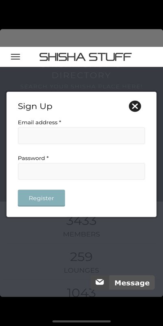Focus the Password input field
Screen dimensions: 163x326
click(x=81, y=171)
